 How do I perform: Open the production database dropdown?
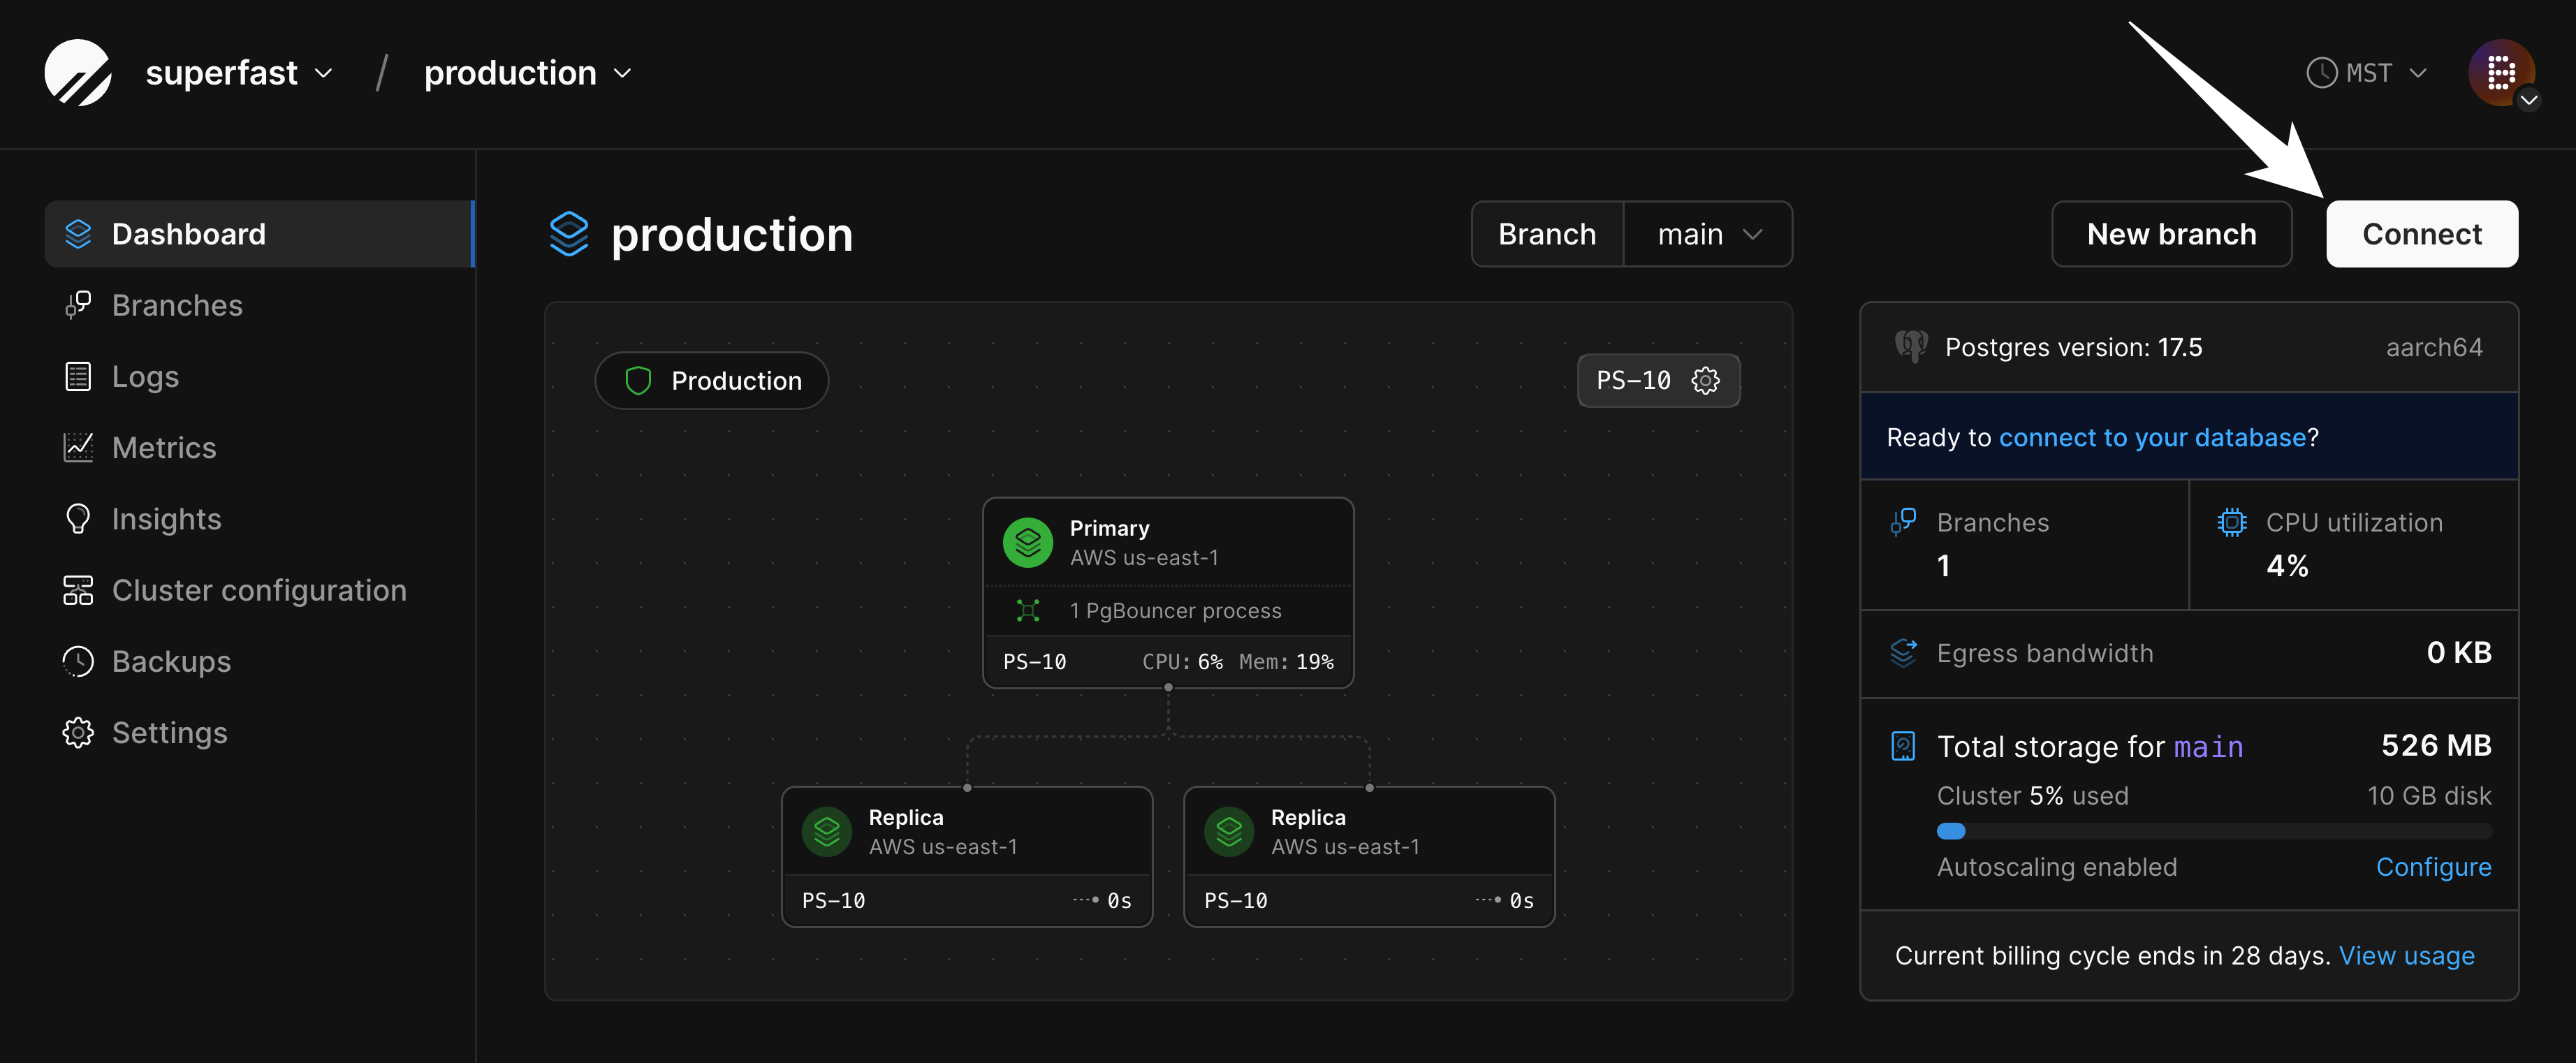pos(527,73)
